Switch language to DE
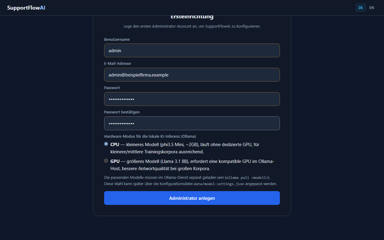This screenshot has width=384, height=240. point(361,8)
